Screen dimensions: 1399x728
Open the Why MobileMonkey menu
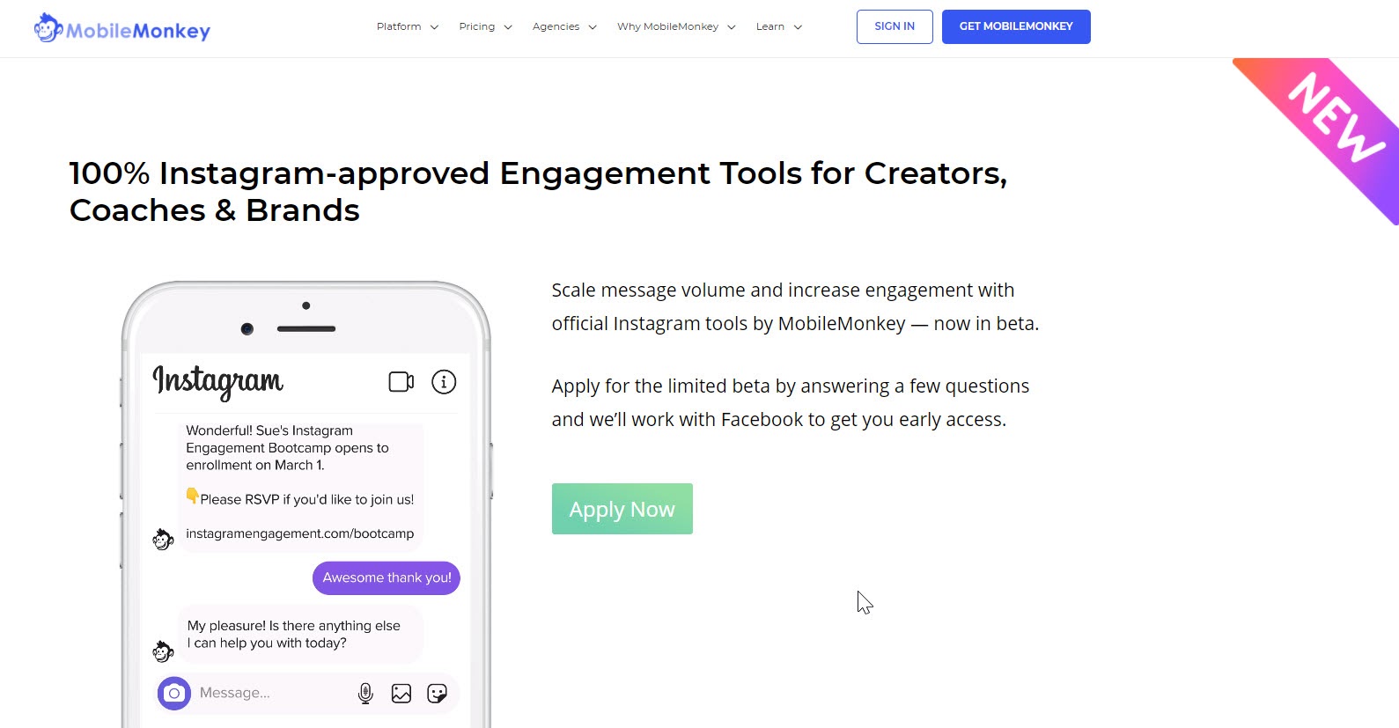click(667, 26)
